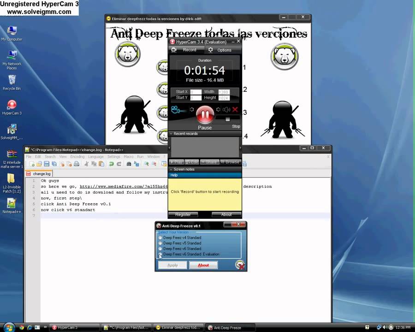Open HyperCam 3 desktop shortcut
Screen dimensions: 415x332
point(12,107)
